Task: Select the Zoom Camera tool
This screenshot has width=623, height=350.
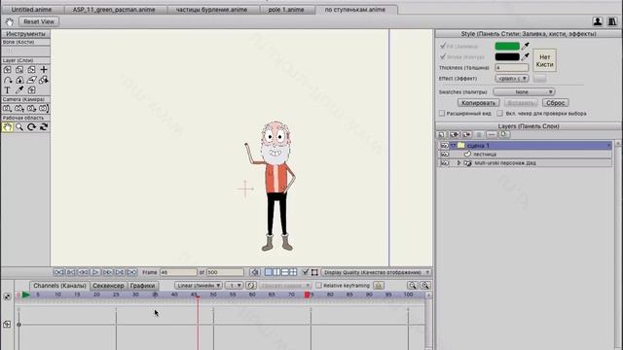Action: 19,108
